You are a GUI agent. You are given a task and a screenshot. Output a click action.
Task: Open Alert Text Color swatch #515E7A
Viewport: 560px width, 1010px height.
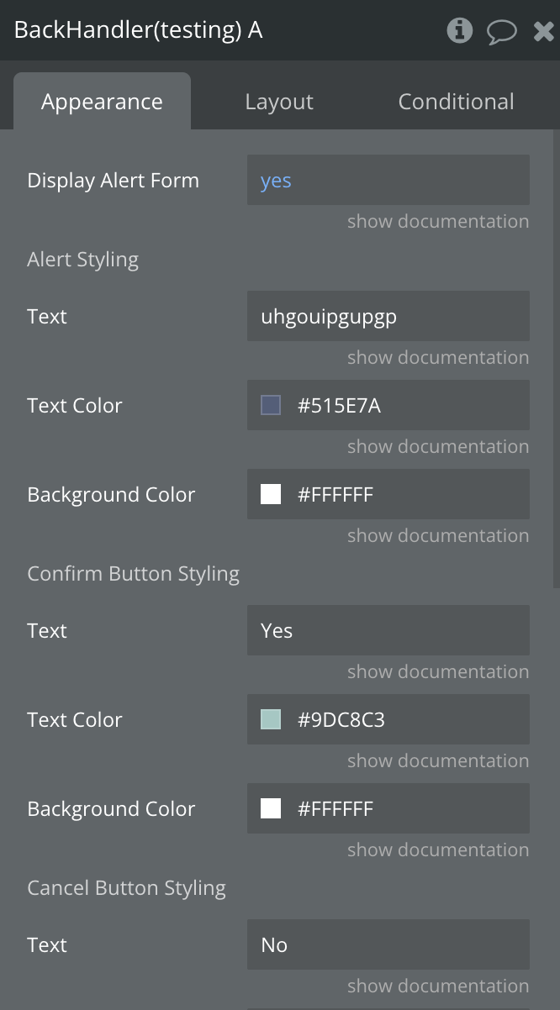pos(271,406)
